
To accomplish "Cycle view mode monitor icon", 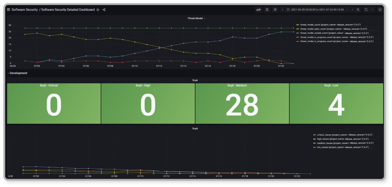I will pos(380,10).
